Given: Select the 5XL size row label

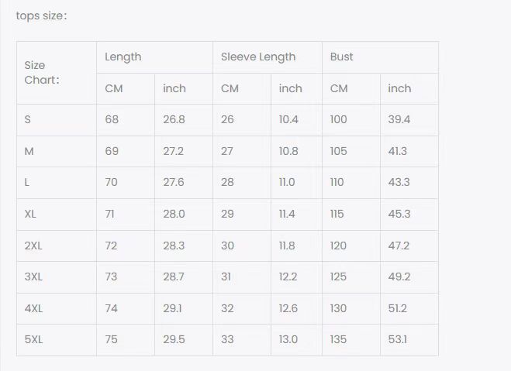Looking at the screenshot, I should click(x=33, y=339).
